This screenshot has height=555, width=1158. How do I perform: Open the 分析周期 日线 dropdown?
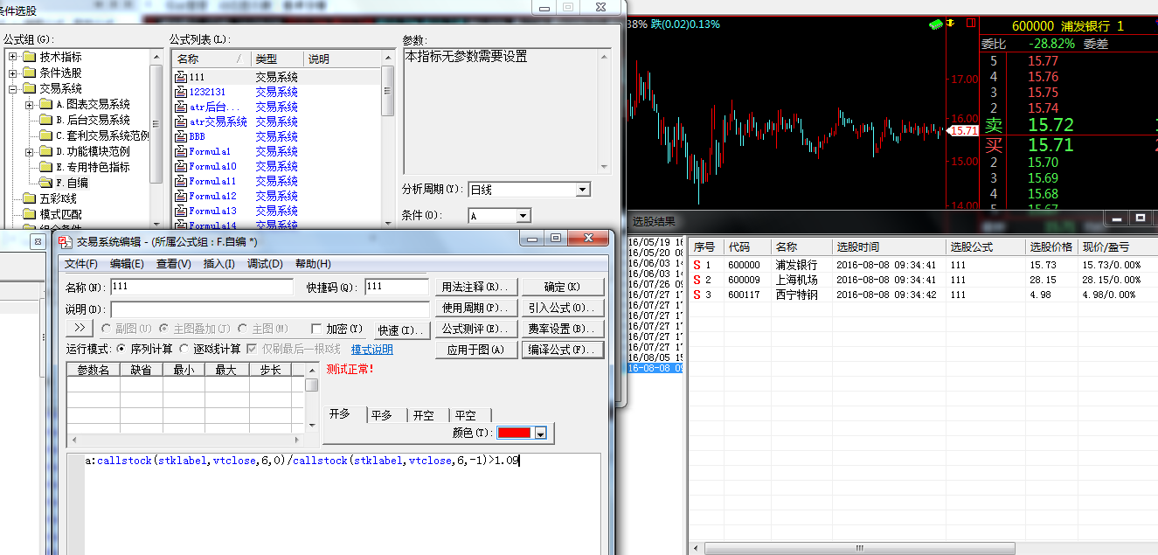click(x=582, y=190)
